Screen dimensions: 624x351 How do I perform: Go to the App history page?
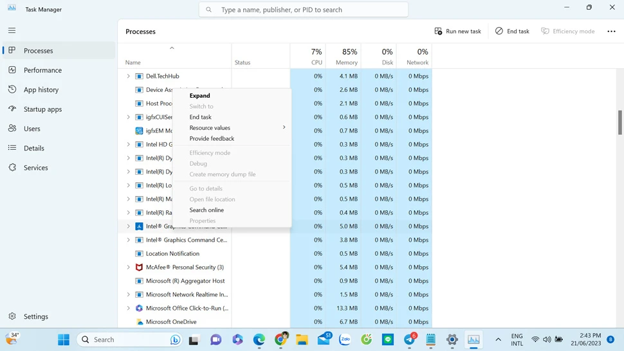(x=59, y=89)
